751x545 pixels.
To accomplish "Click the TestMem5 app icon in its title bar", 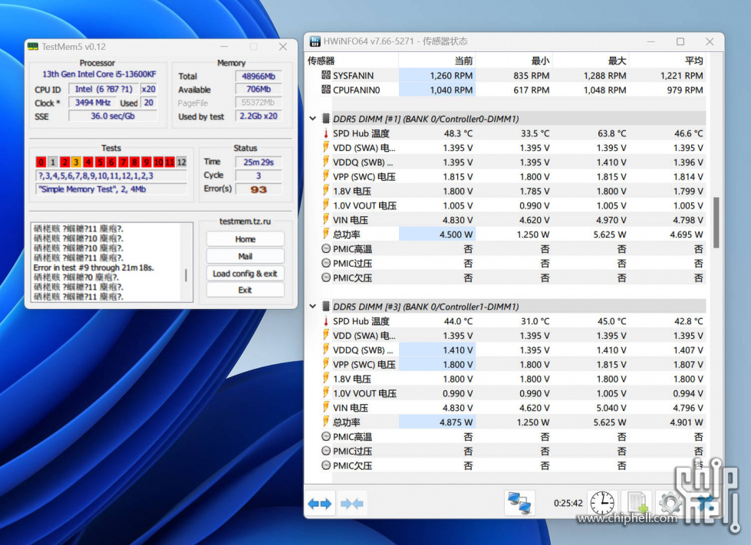I will (x=32, y=47).
